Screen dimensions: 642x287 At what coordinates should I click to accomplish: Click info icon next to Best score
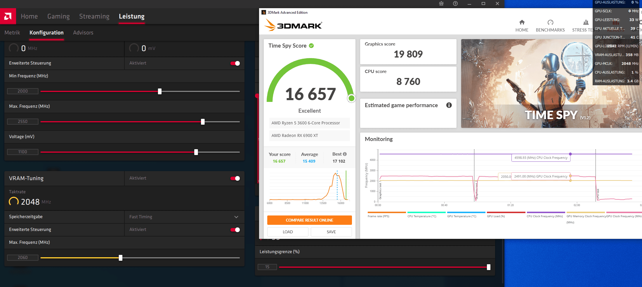345,154
